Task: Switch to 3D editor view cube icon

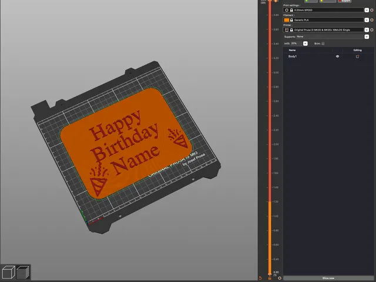Action: point(8,272)
